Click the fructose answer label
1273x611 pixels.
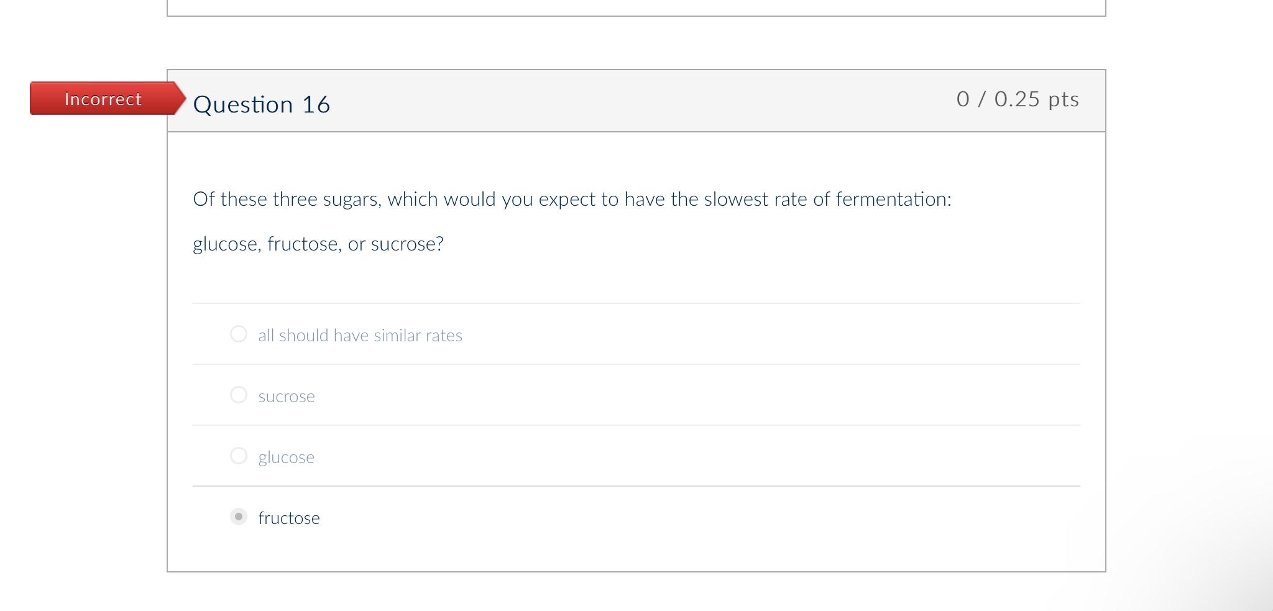click(x=289, y=518)
